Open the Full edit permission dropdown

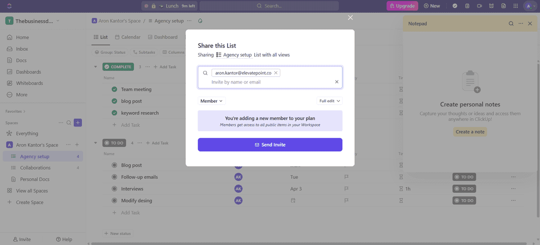pyautogui.click(x=329, y=101)
